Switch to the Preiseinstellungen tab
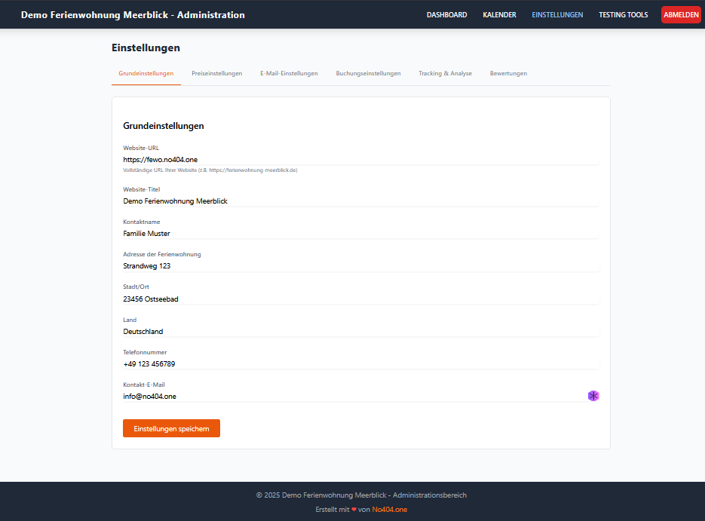This screenshot has width=705, height=521. coord(216,73)
